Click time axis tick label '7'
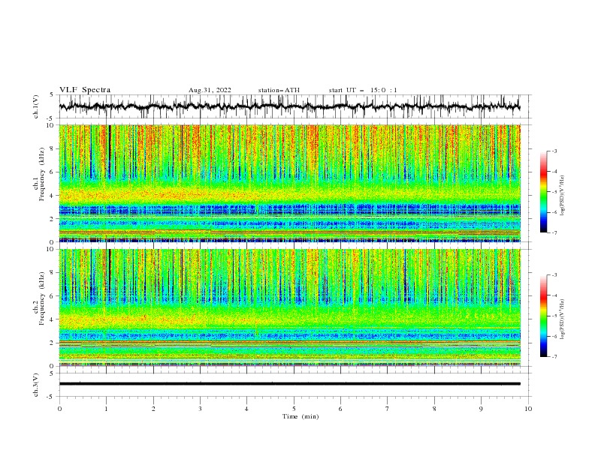 point(388,409)
